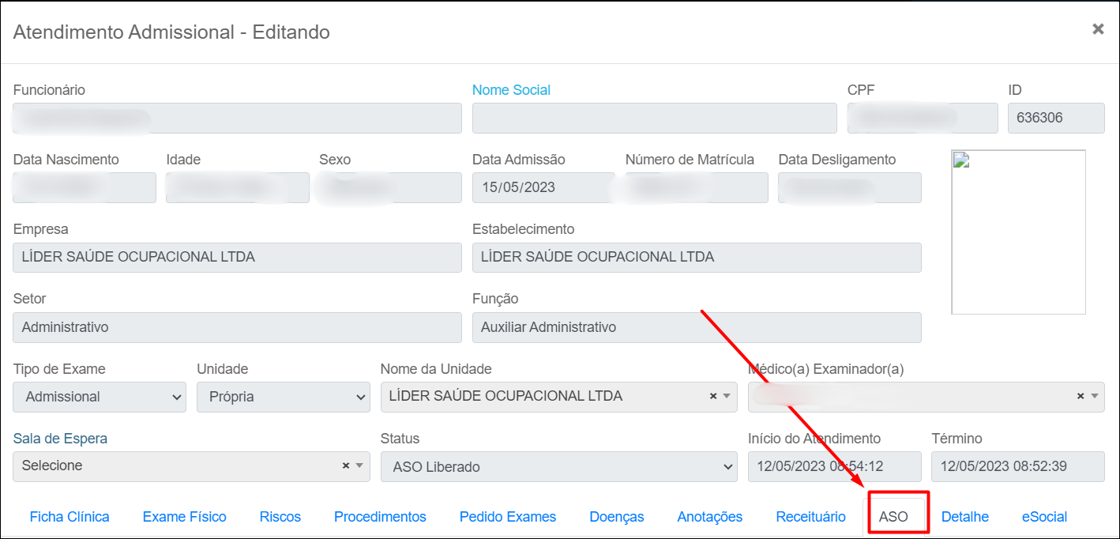Open the Exame Físico tab

pyautogui.click(x=184, y=517)
